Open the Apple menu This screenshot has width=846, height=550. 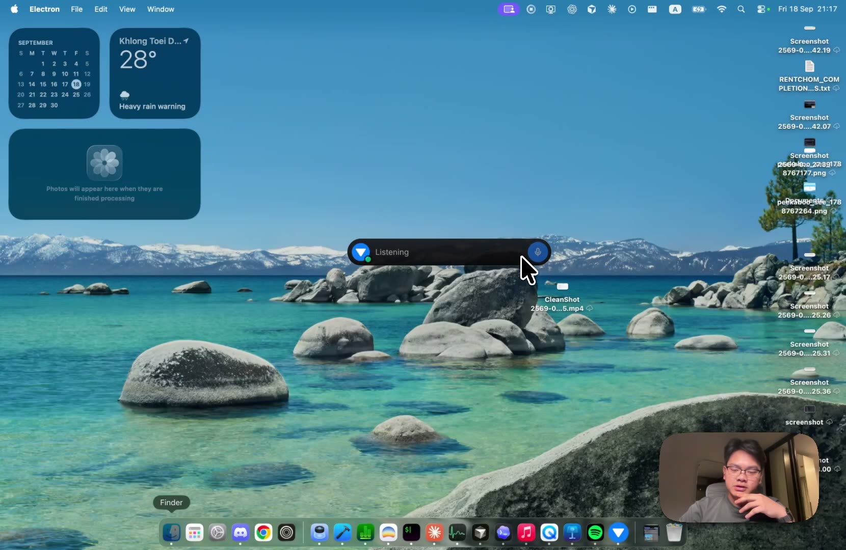click(x=14, y=9)
